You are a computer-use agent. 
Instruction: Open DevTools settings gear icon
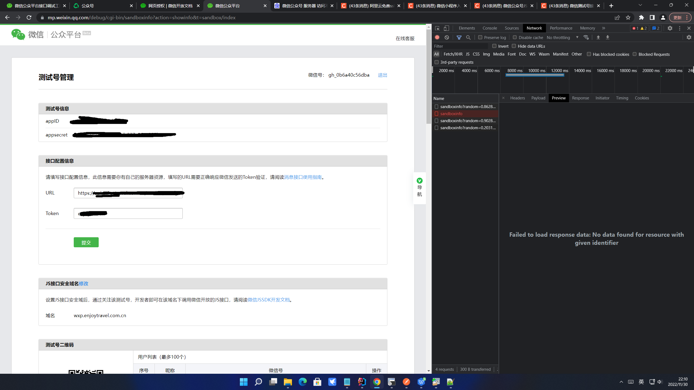670,28
